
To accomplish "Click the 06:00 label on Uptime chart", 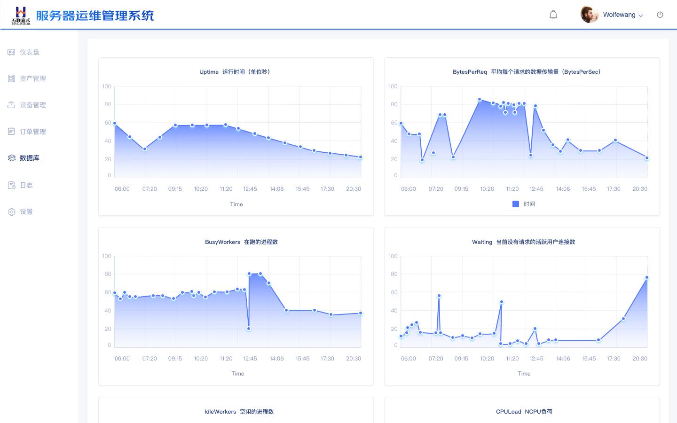I will (122, 189).
